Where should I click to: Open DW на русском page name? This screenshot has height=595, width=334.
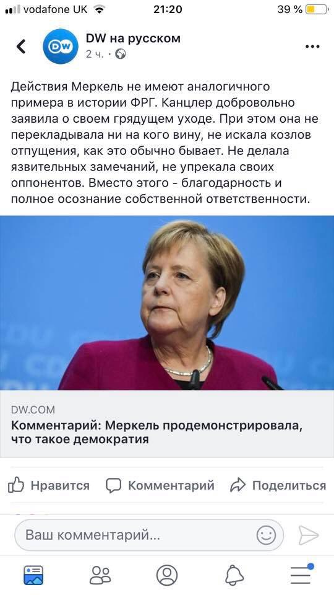point(134,38)
